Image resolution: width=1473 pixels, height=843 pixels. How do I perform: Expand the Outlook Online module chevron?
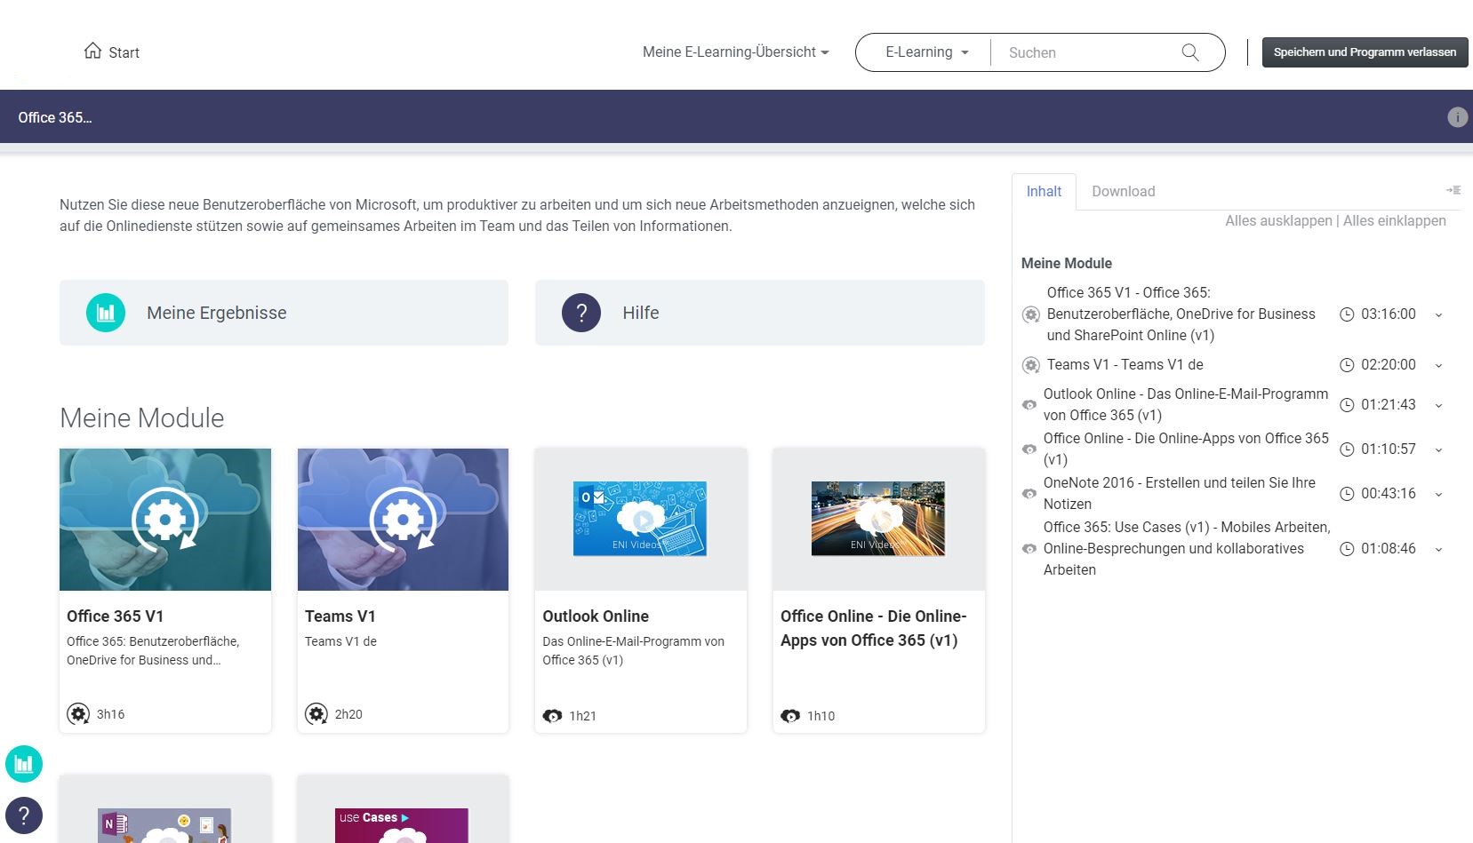1439,405
